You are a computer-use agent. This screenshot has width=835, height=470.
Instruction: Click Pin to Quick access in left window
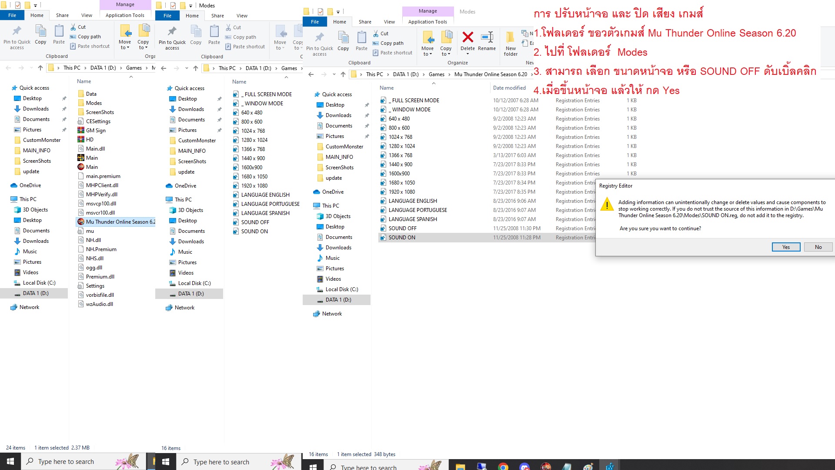(x=17, y=37)
